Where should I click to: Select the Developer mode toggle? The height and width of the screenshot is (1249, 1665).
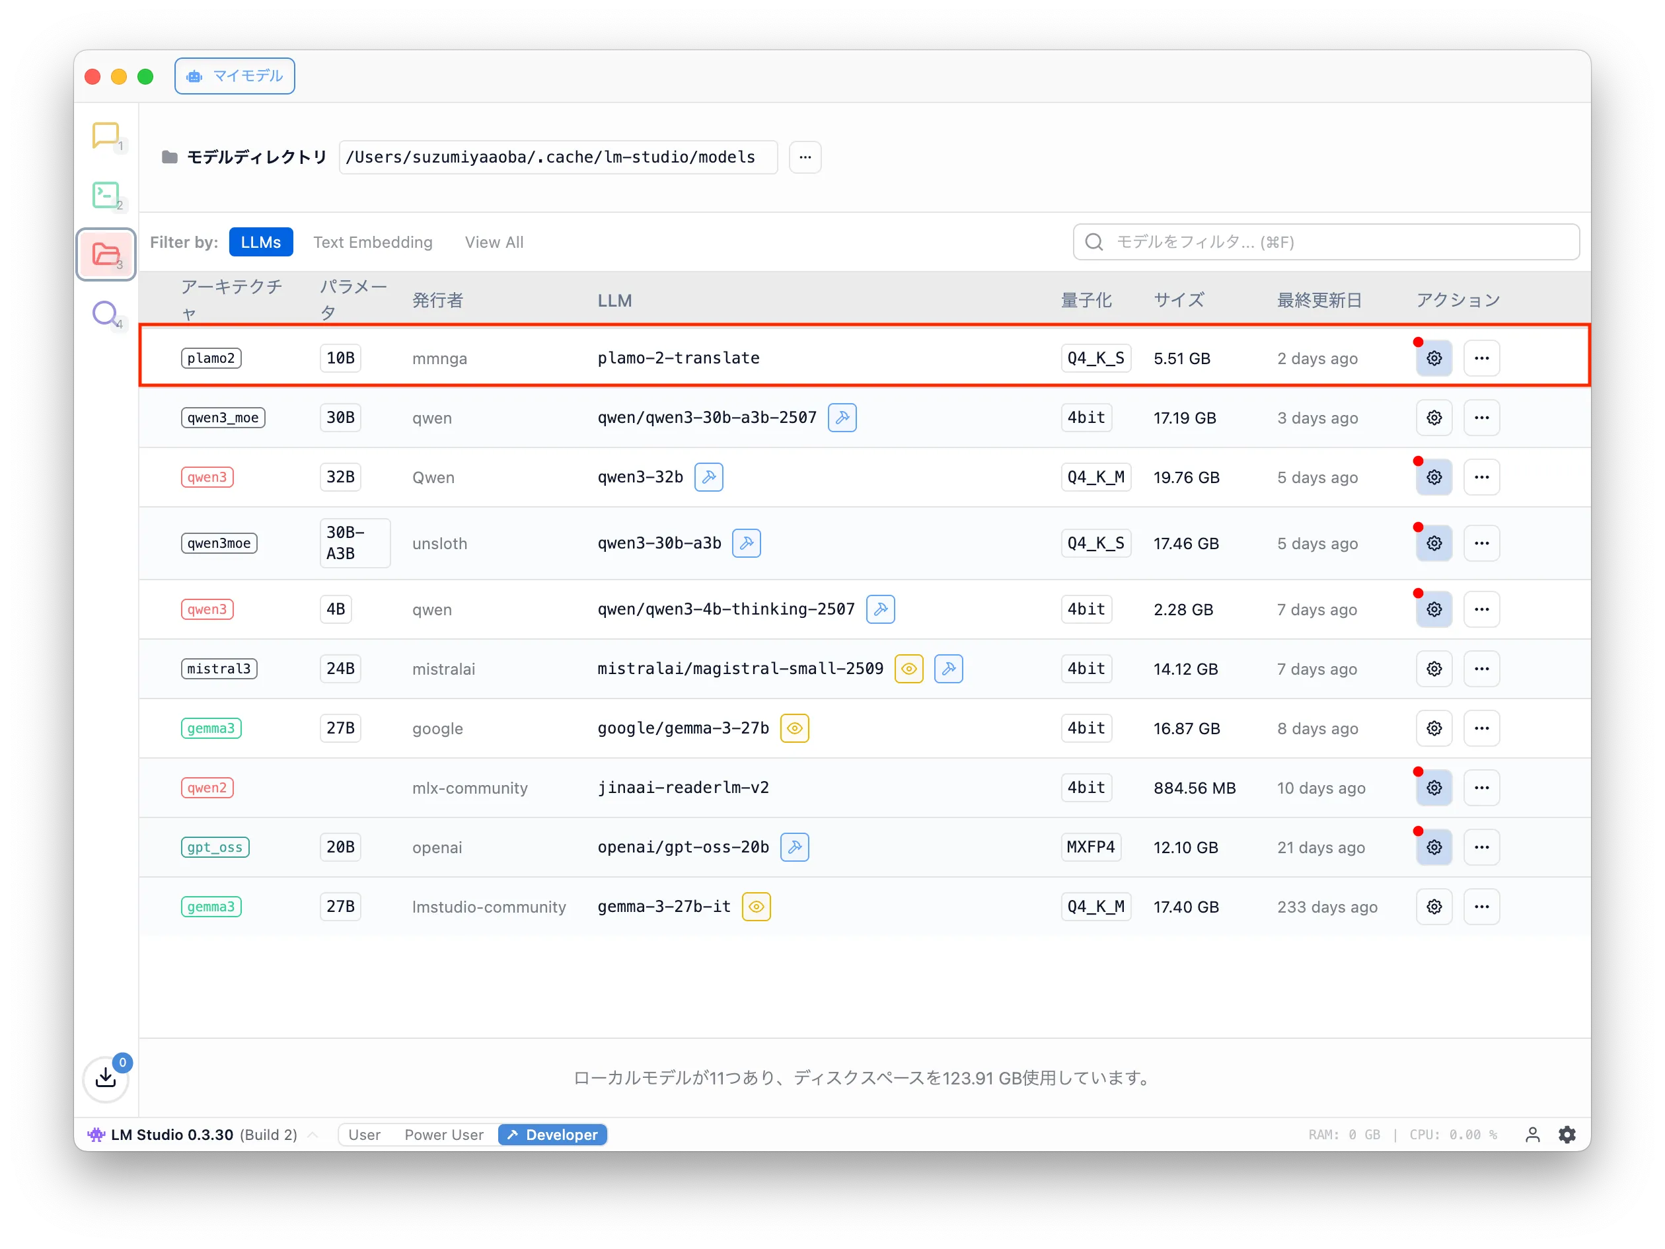pos(552,1135)
